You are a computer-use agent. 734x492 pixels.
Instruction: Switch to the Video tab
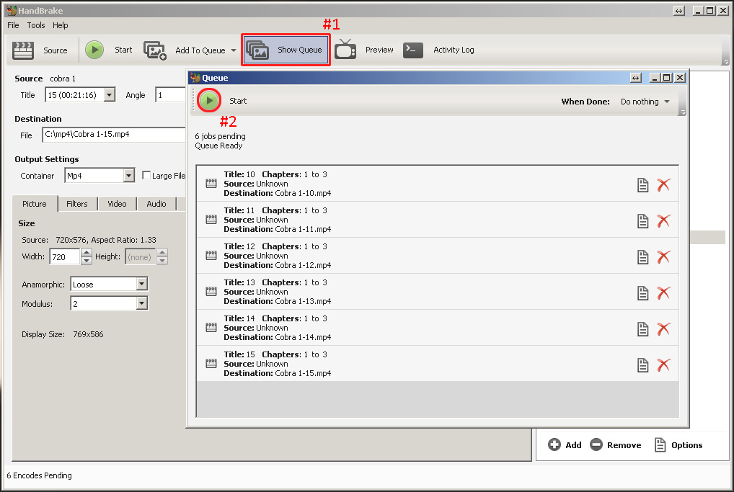click(x=117, y=204)
